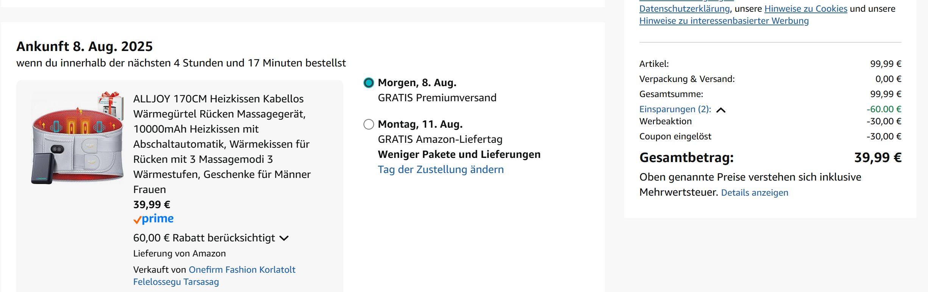Screen dimensions: 928x292
Task: Open Hinweise zu interessenbasierter Werbung
Action: [x=724, y=21]
